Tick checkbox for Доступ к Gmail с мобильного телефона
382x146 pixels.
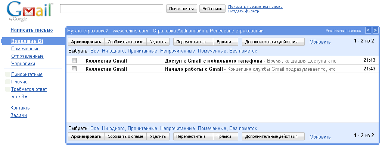point(74,60)
